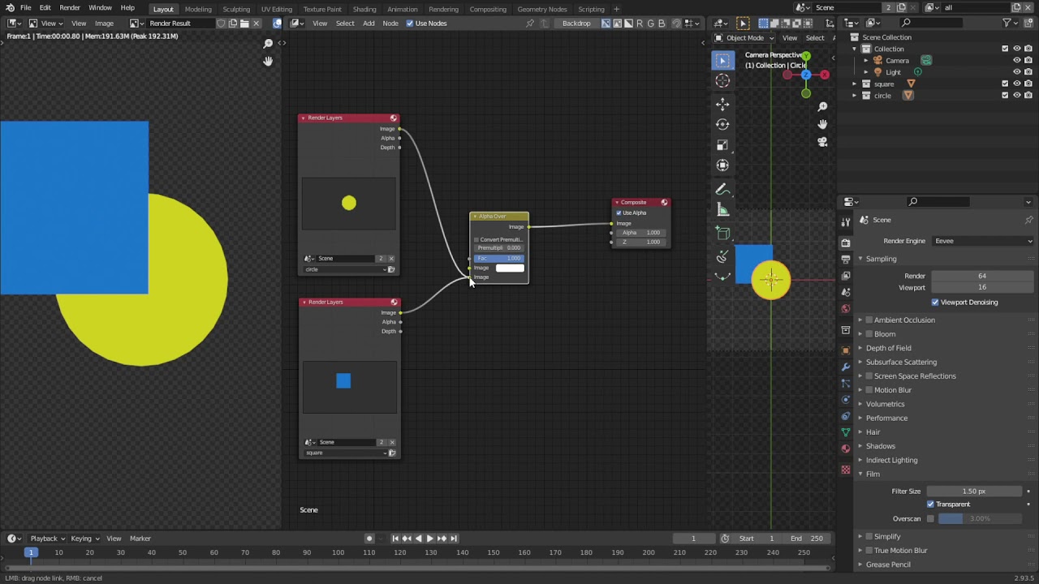Image resolution: width=1039 pixels, height=584 pixels.
Task: Open the Window menu in the top bar
Action: [100, 9]
